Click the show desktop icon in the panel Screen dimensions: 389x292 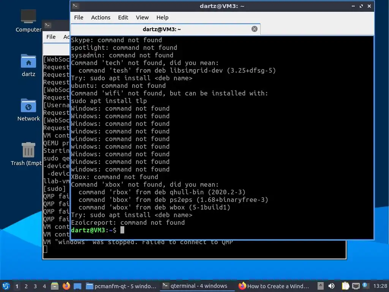coord(77,286)
